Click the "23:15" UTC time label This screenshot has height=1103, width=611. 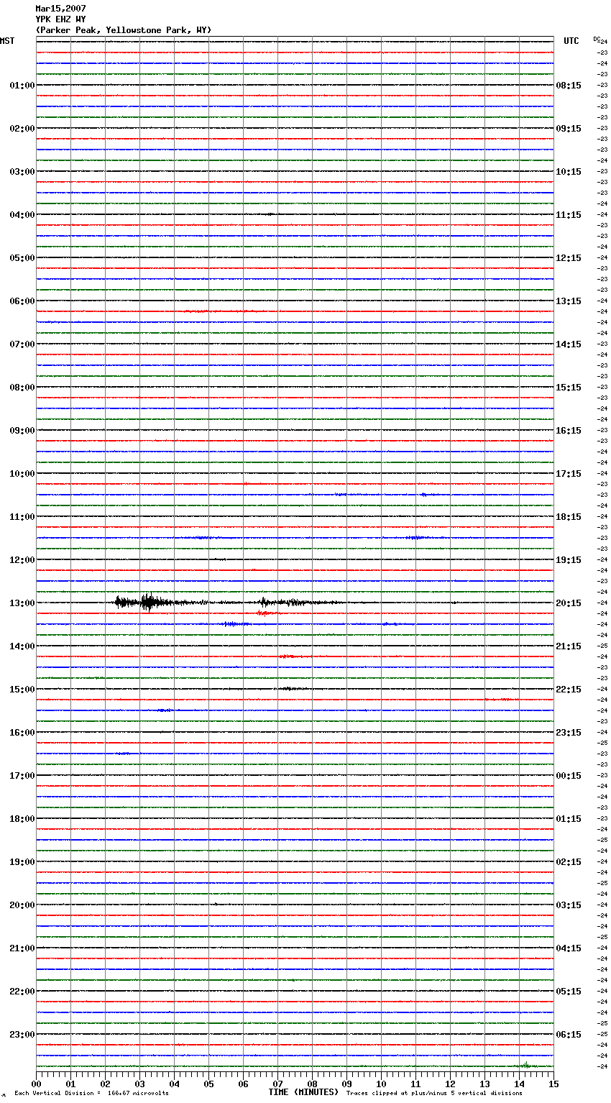(x=569, y=733)
